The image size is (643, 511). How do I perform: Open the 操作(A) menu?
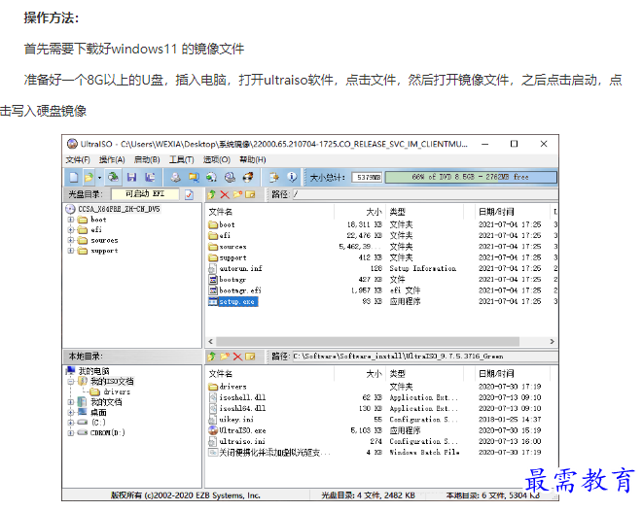112,159
